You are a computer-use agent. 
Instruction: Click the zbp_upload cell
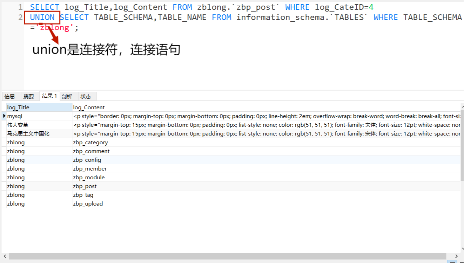[266, 203]
